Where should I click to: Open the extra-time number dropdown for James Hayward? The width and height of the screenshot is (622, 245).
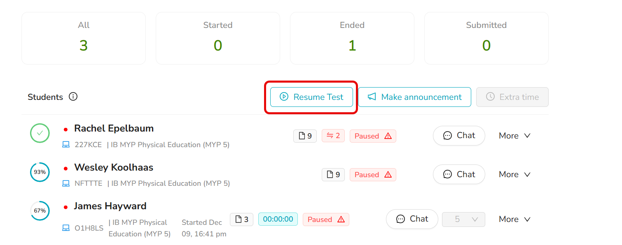pyautogui.click(x=463, y=220)
